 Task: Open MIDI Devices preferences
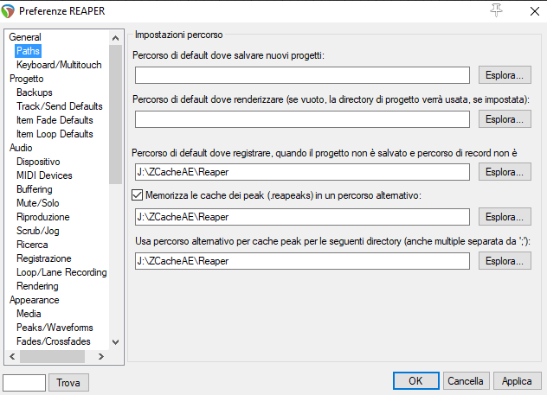click(x=44, y=175)
